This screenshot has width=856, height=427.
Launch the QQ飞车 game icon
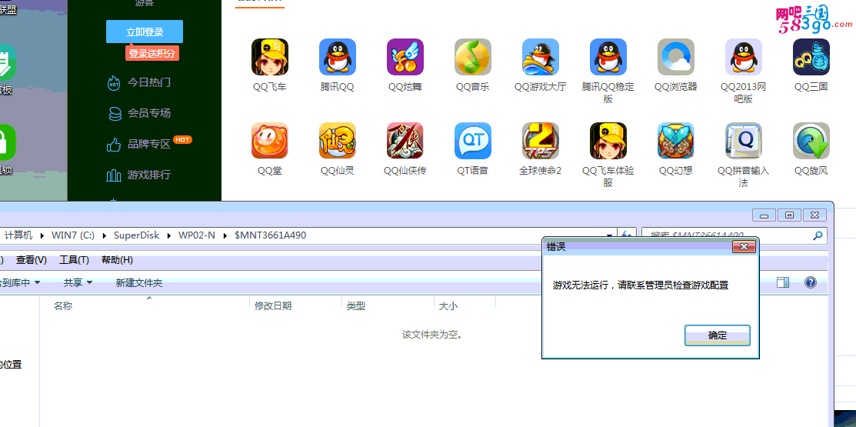click(x=270, y=57)
